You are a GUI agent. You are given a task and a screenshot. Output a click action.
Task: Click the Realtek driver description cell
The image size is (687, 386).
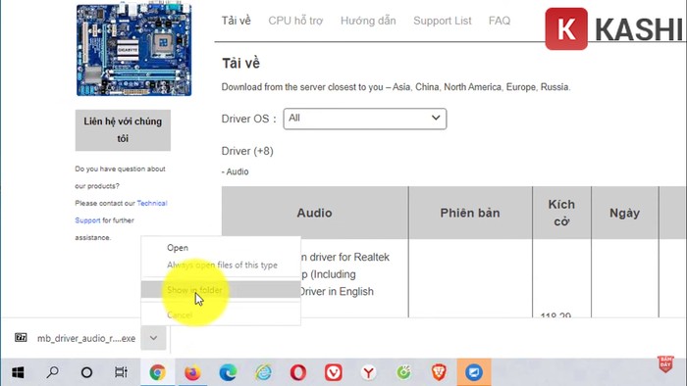(x=344, y=274)
